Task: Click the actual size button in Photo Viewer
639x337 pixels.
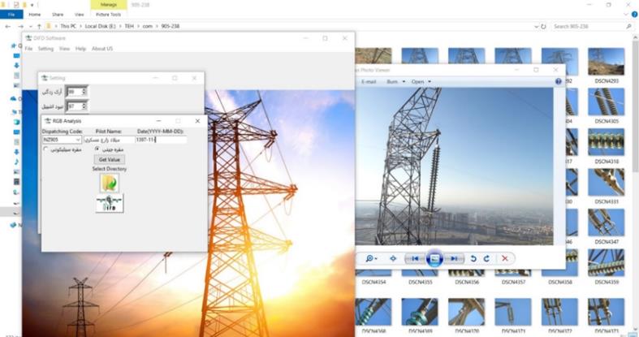Action: click(393, 258)
